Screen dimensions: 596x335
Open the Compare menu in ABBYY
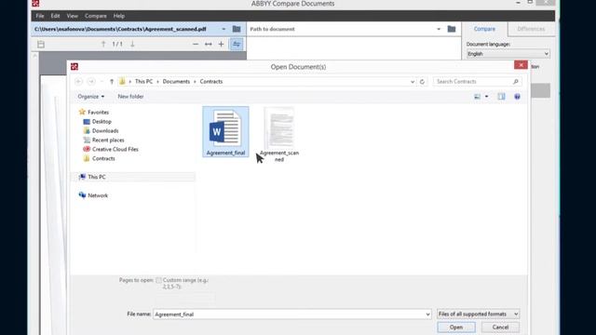point(95,16)
